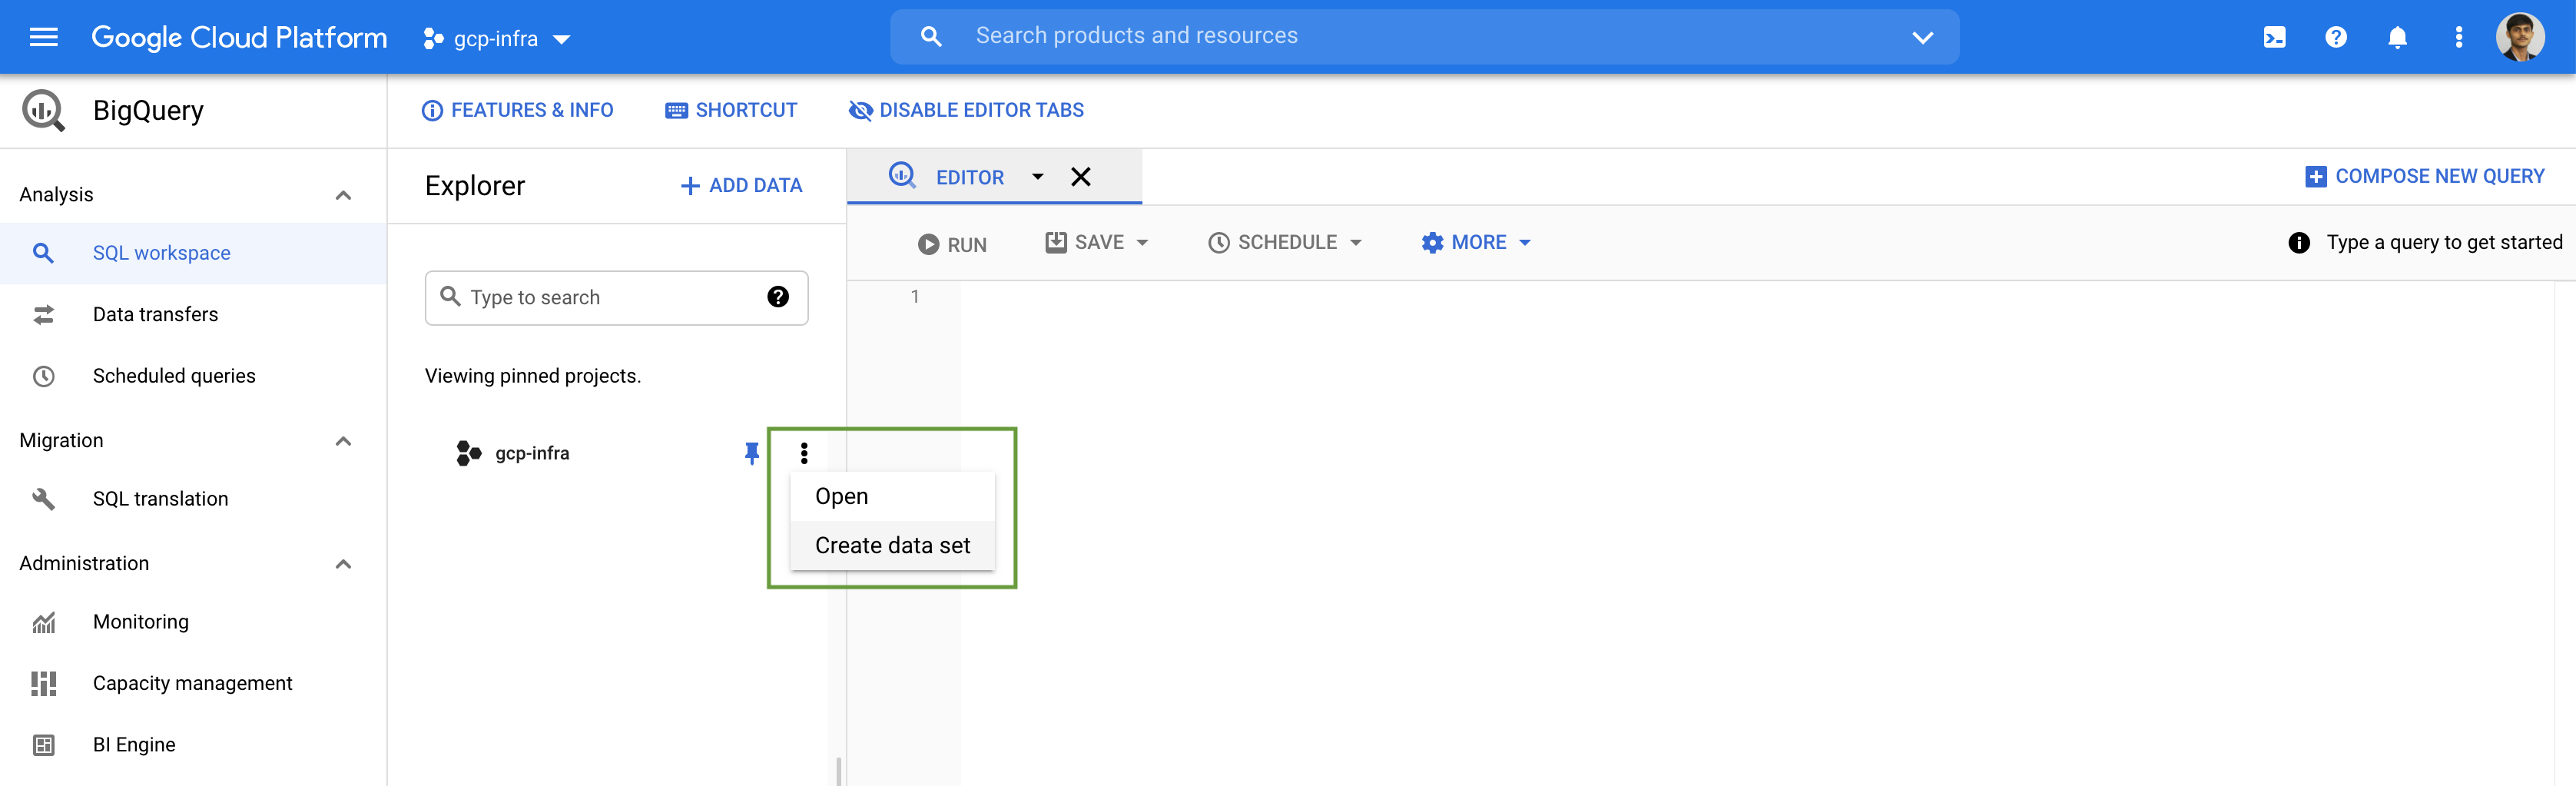Collapse the Migration section

[343, 441]
